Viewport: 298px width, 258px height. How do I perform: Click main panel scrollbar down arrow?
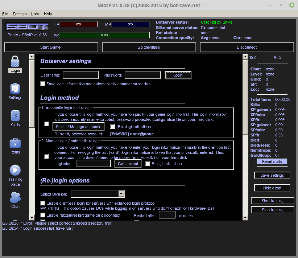coord(245,217)
